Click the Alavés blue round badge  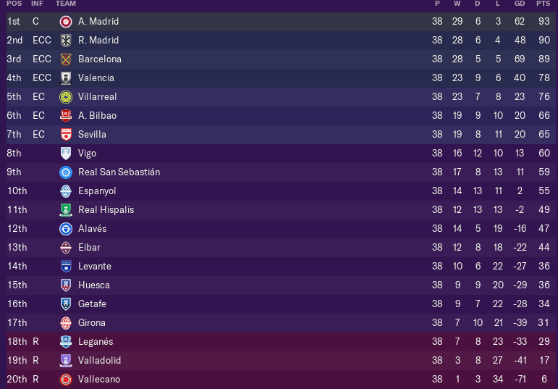click(x=65, y=229)
